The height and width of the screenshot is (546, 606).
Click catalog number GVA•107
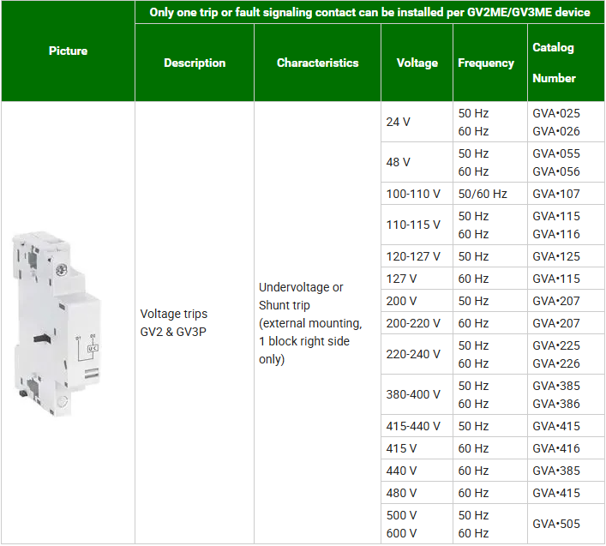555,194
